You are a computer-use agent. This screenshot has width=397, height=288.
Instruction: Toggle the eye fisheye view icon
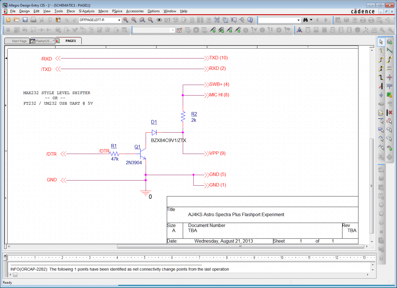click(159, 20)
